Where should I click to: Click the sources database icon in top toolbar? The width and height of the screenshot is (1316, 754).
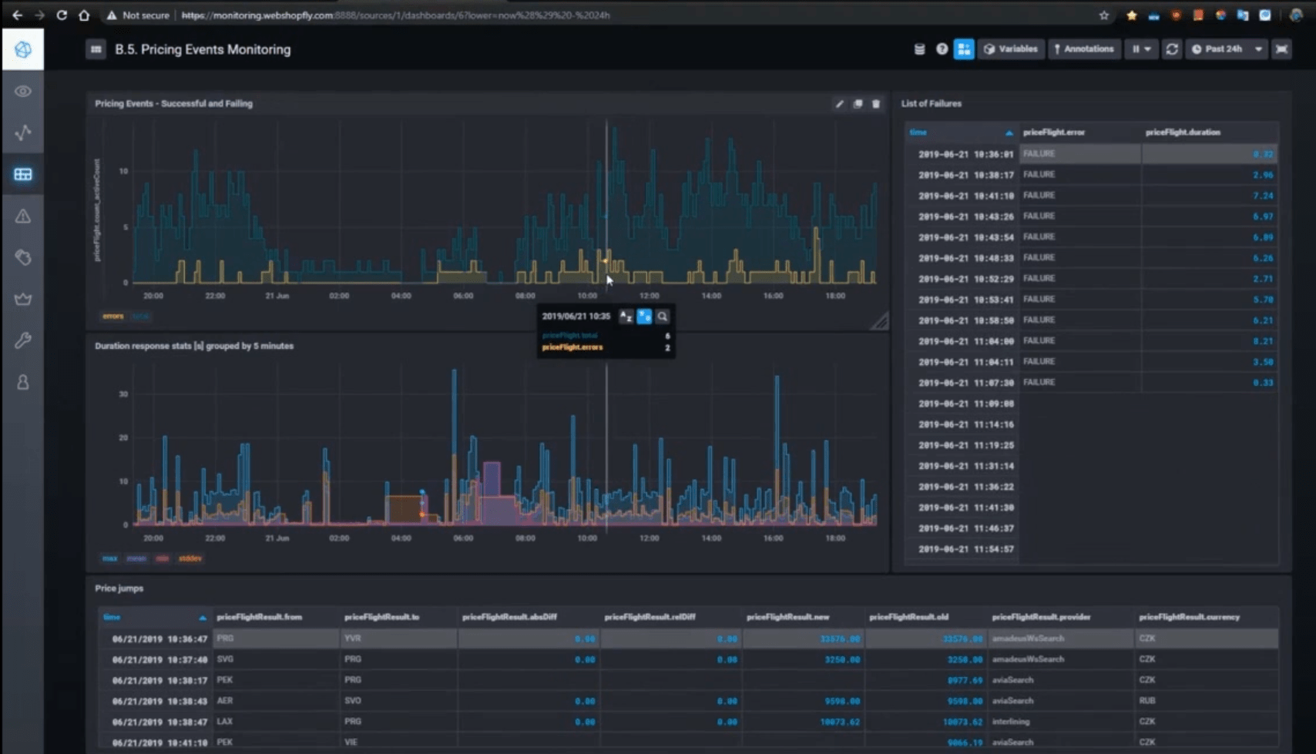pos(919,49)
